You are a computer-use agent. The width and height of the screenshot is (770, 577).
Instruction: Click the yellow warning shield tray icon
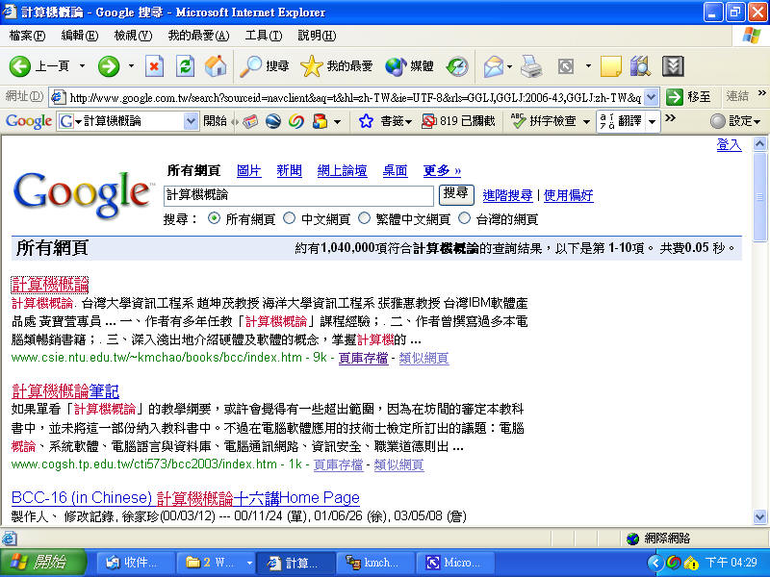pos(691,563)
